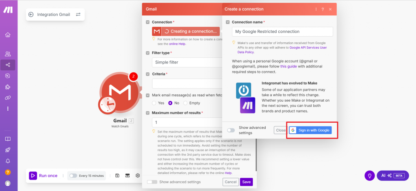This screenshot has height=191, width=416.
Task: Select the Scenarios share icon in sidebar
Action: (8, 65)
